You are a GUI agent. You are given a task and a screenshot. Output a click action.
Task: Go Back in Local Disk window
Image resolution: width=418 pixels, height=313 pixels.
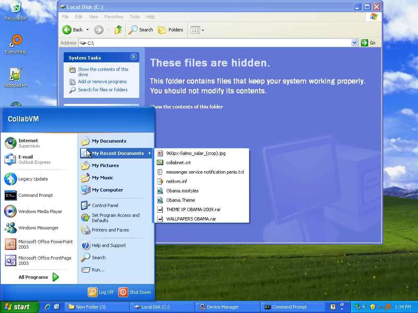coord(73,30)
